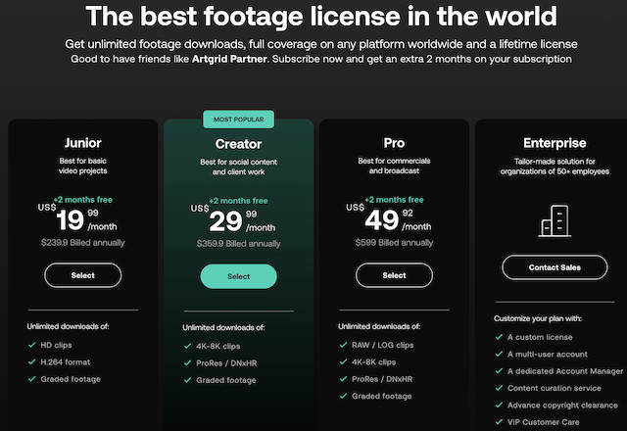Select the Junior plan button
The width and height of the screenshot is (627, 431).
tap(82, 275)
